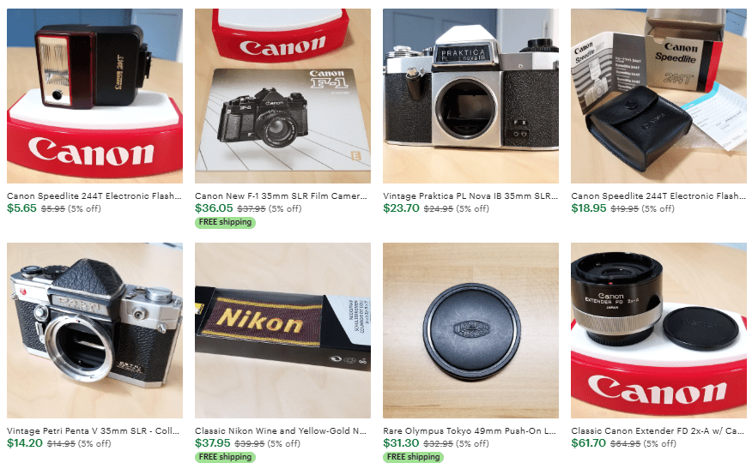Open the Canon Speedlite 244T flash photo
This screenshot has width=752, height=475.
pyautogui.click(x=94, y=96)
